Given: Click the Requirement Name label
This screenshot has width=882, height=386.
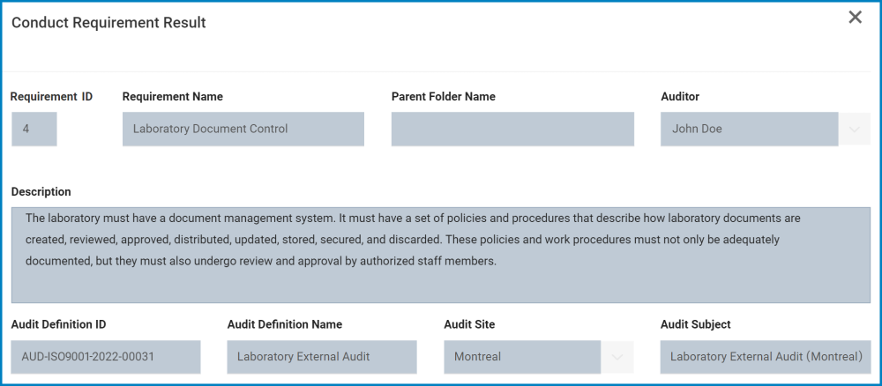Looking at the screenshot, I should pos(173,97).
